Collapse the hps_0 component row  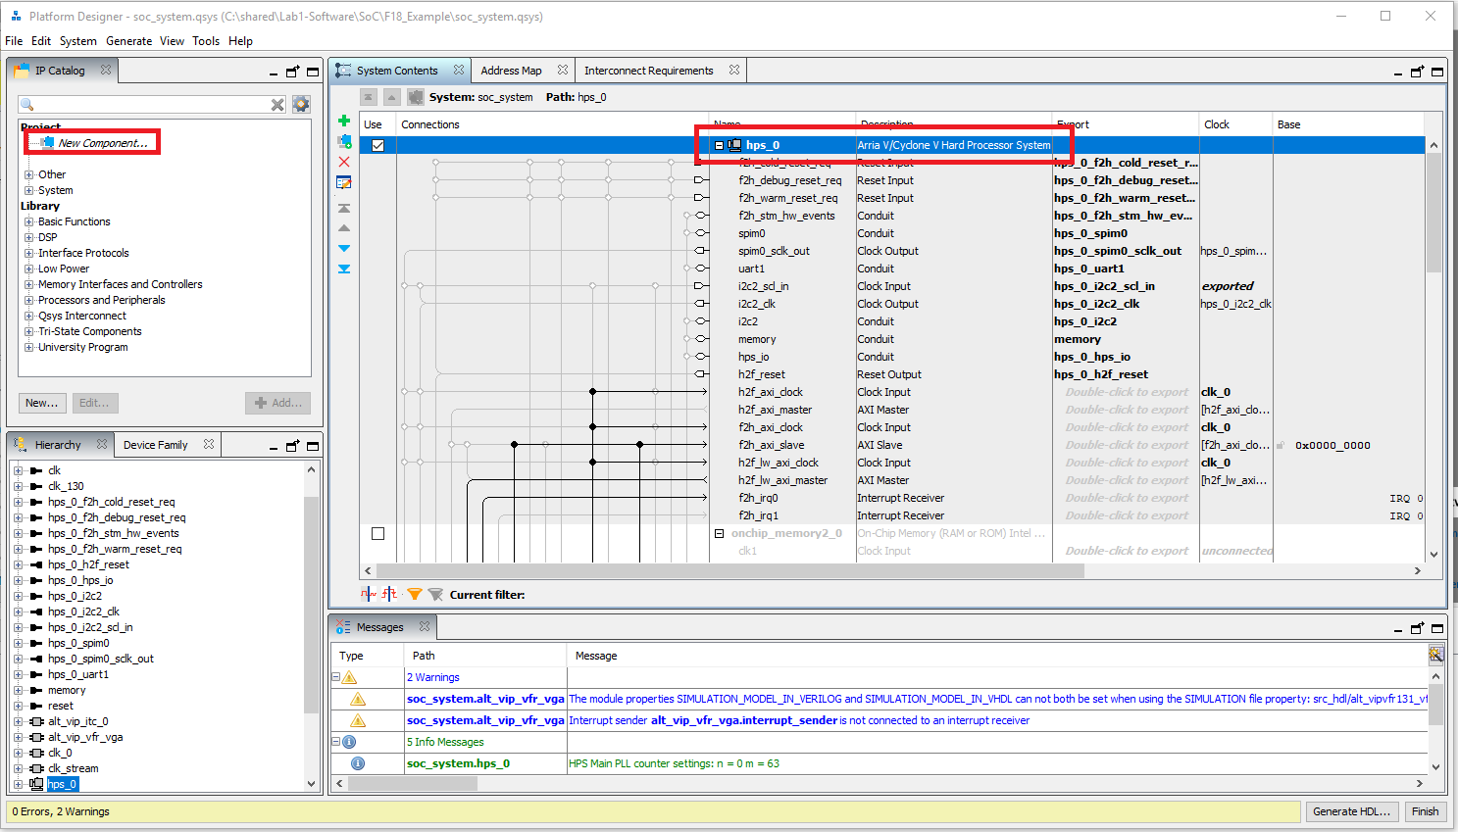719,145
